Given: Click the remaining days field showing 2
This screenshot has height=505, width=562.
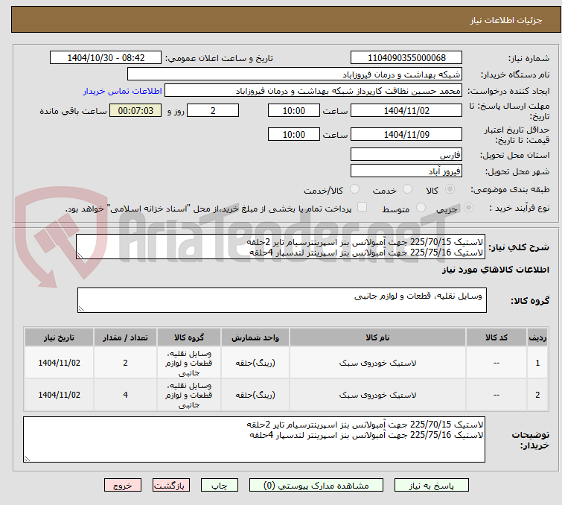Looking at the screenshot, I should (213, 110).
